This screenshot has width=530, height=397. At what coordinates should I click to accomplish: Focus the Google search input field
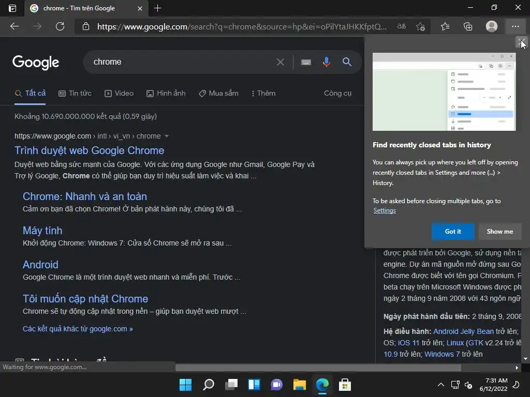coord(183,62)
